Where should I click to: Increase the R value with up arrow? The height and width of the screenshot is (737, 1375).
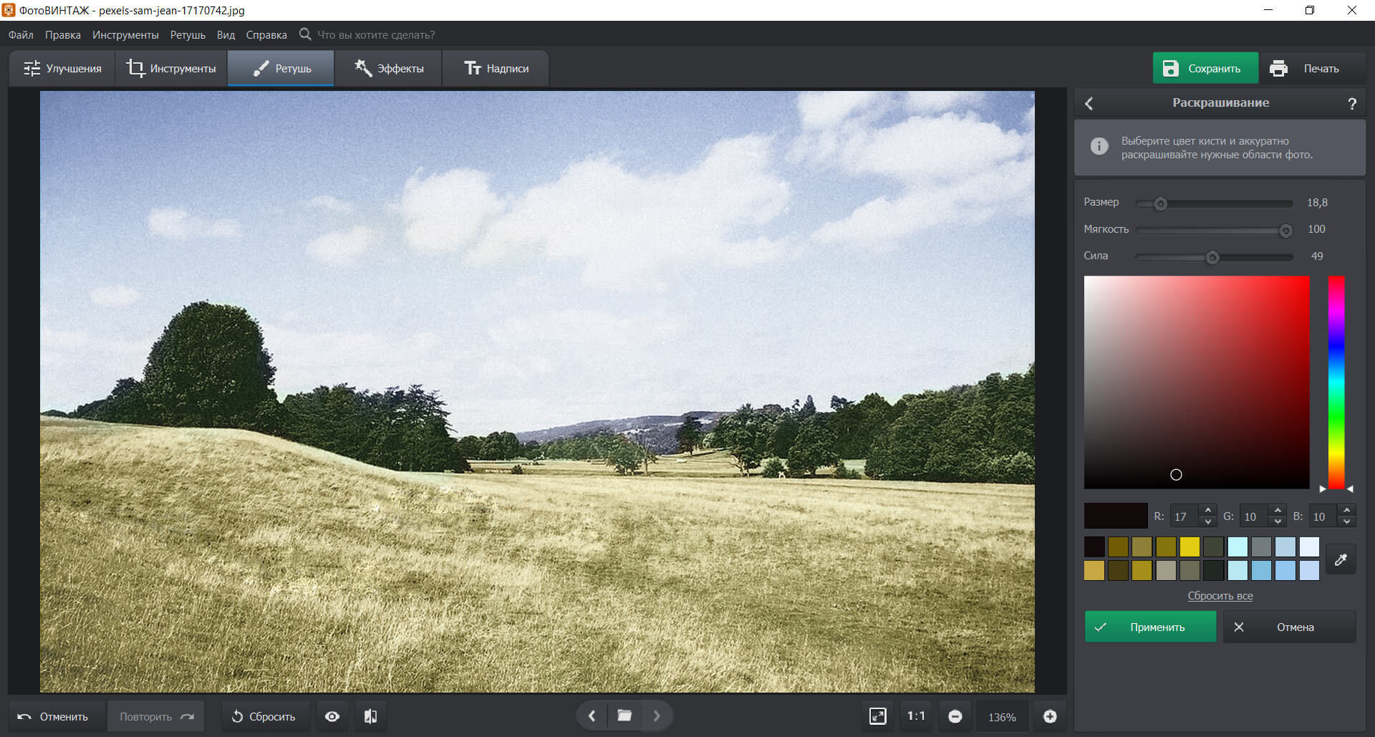(x=1208, y=511)
